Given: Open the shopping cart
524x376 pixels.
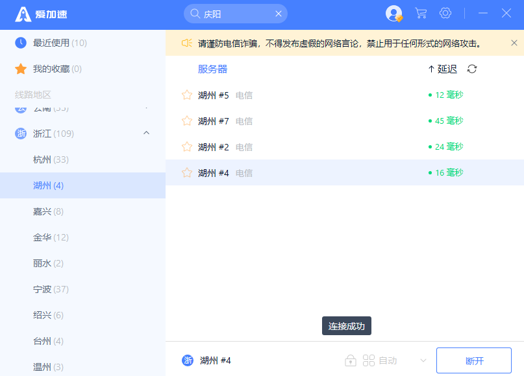Looking at the screenshot, I should (421, 14).
